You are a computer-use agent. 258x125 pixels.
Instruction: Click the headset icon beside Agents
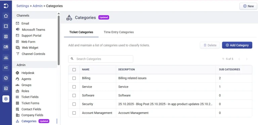click(17, 79)
